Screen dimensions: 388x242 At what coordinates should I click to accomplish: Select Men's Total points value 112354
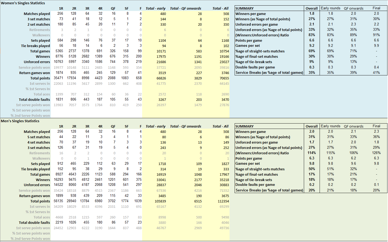coord(223,201)
